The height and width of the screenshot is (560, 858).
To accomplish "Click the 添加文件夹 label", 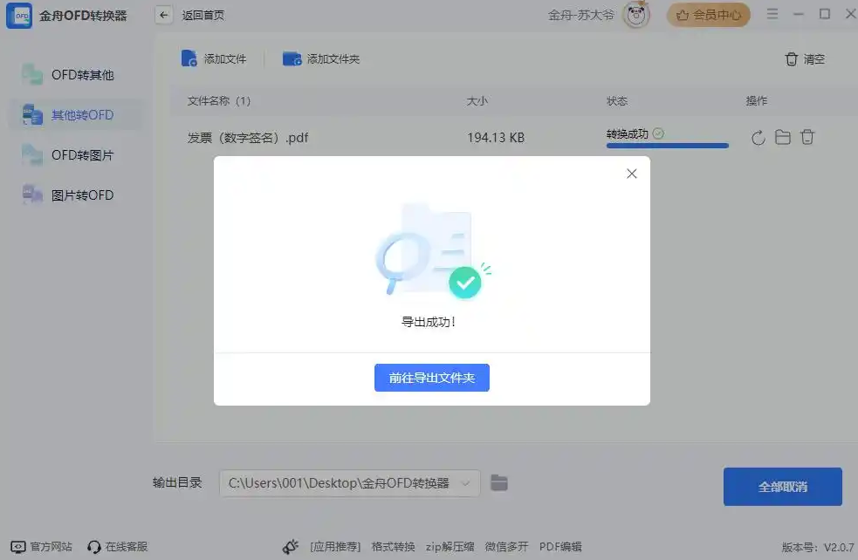I will [333, 59].
